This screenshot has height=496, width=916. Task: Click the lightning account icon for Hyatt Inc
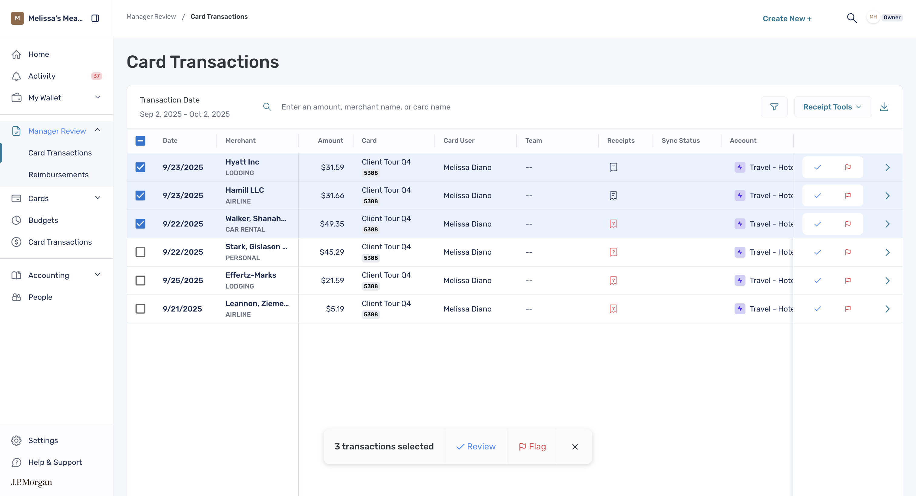tap(740, 167)
